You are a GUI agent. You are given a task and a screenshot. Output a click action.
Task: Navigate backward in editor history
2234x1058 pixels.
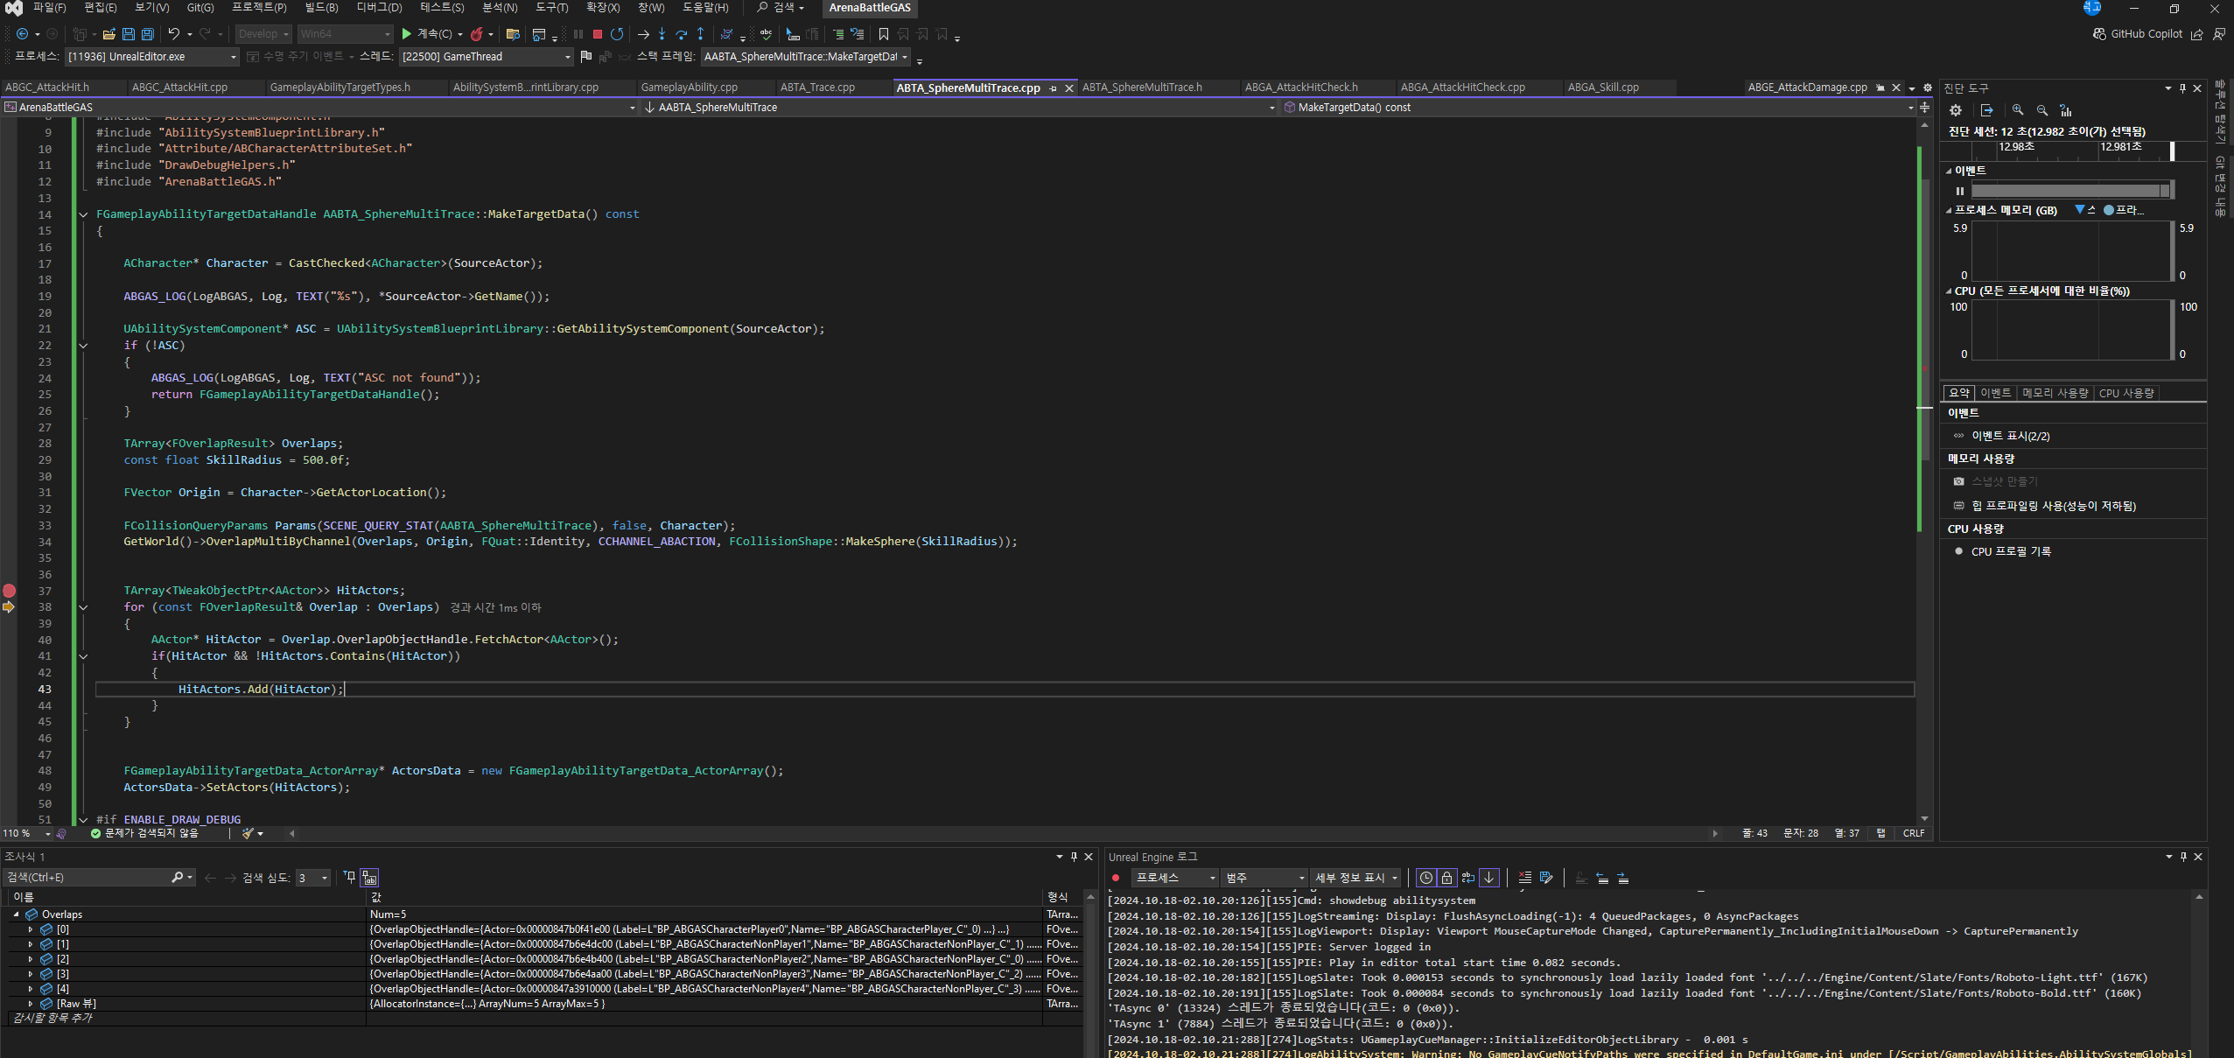[23, 34]
